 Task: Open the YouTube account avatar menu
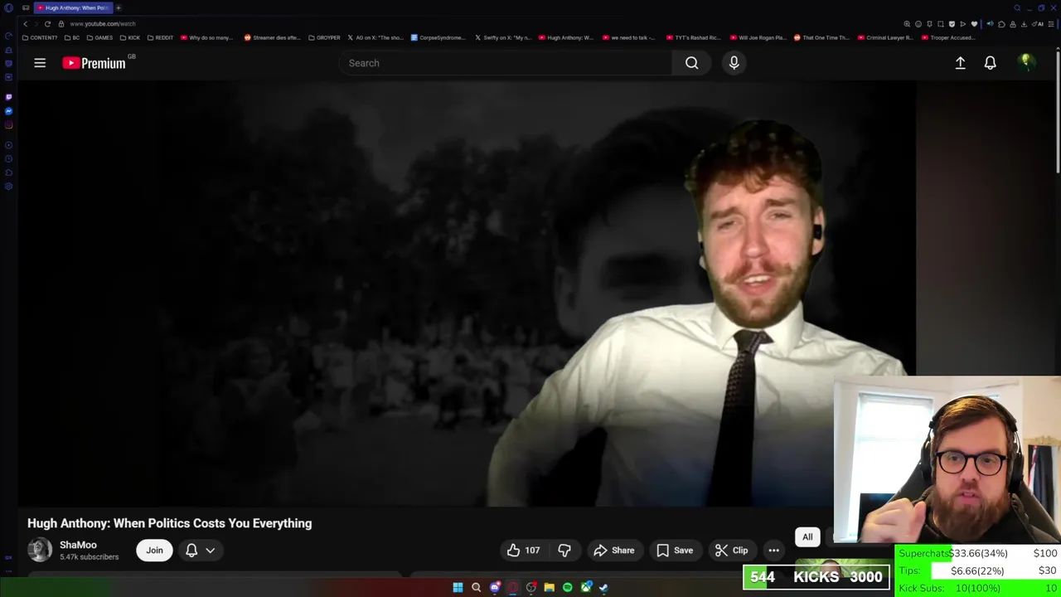(x=1026, y=63)
